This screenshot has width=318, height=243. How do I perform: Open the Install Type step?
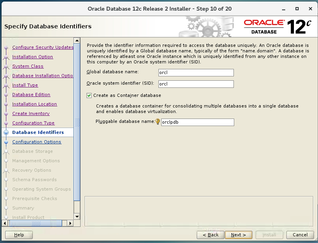[25, 85]
